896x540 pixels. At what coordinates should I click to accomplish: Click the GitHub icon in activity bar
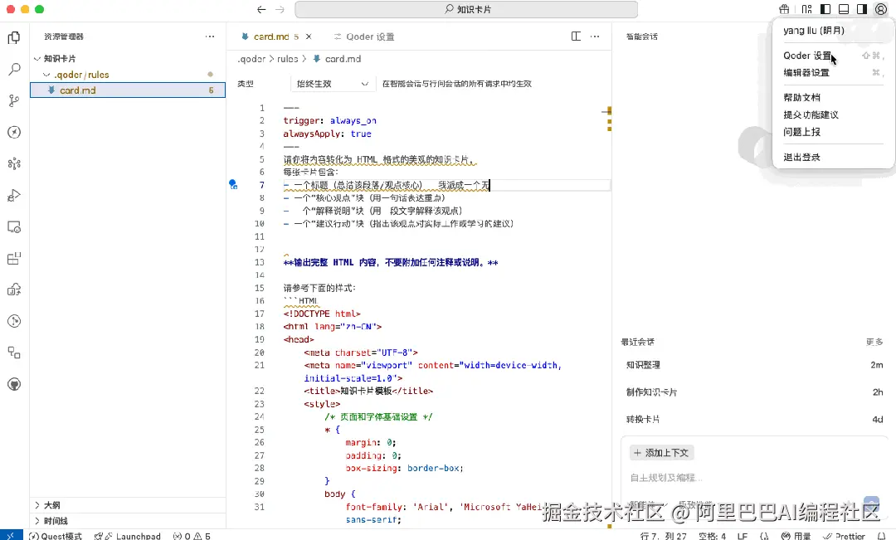coord(14,385)
